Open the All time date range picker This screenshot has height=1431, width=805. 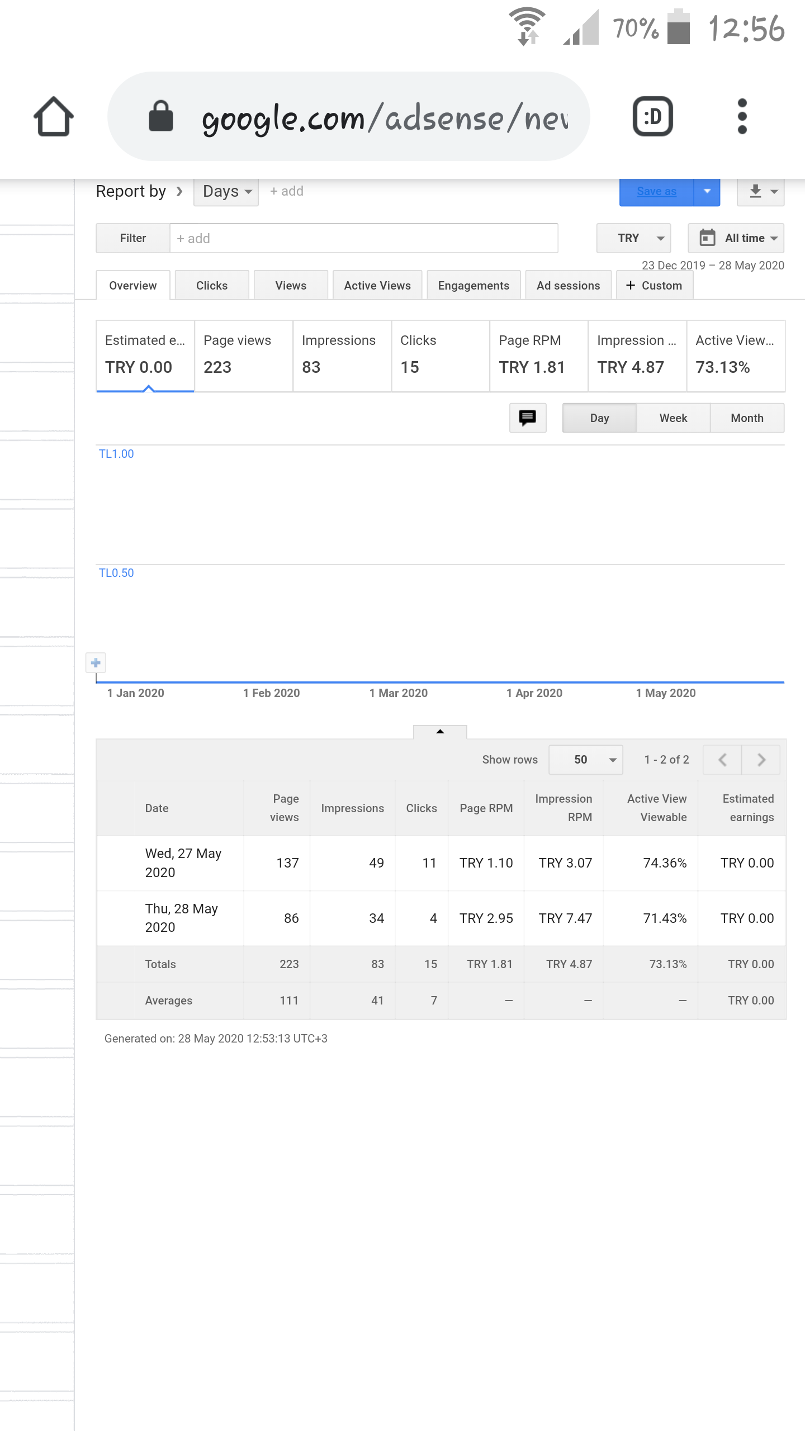tap(736, 238)
